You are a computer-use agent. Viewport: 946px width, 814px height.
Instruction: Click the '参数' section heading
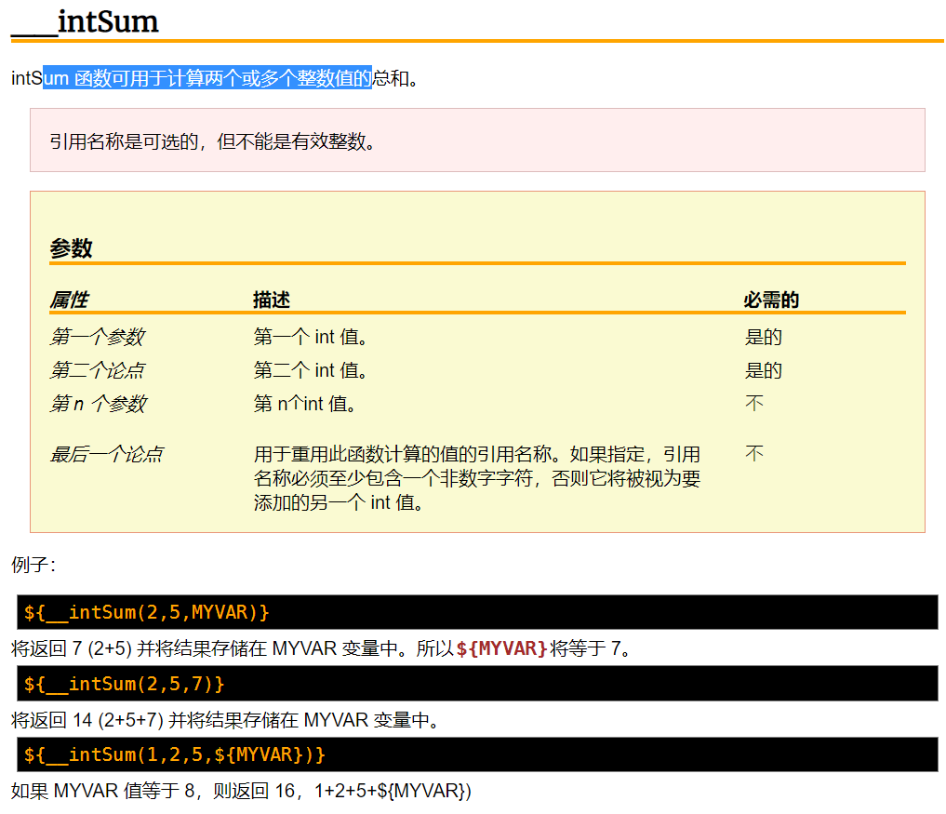point(71,248)
